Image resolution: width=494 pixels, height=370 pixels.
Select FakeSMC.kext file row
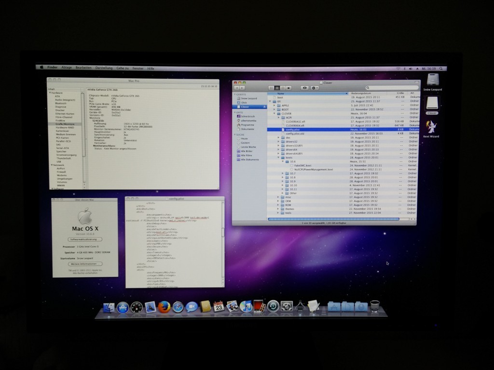[x=343, y=166]
